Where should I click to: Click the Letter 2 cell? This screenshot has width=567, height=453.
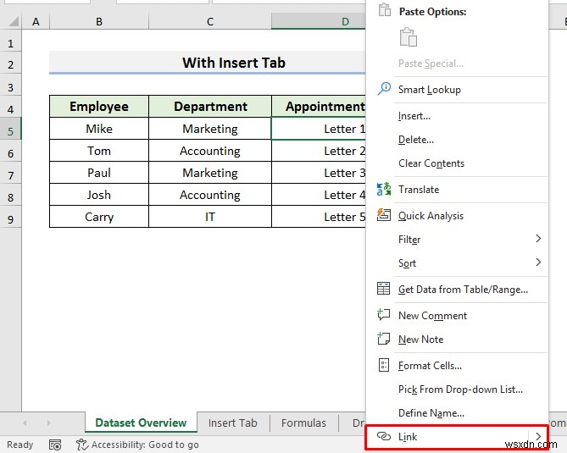pyautogui.click(x=319, y=151)
